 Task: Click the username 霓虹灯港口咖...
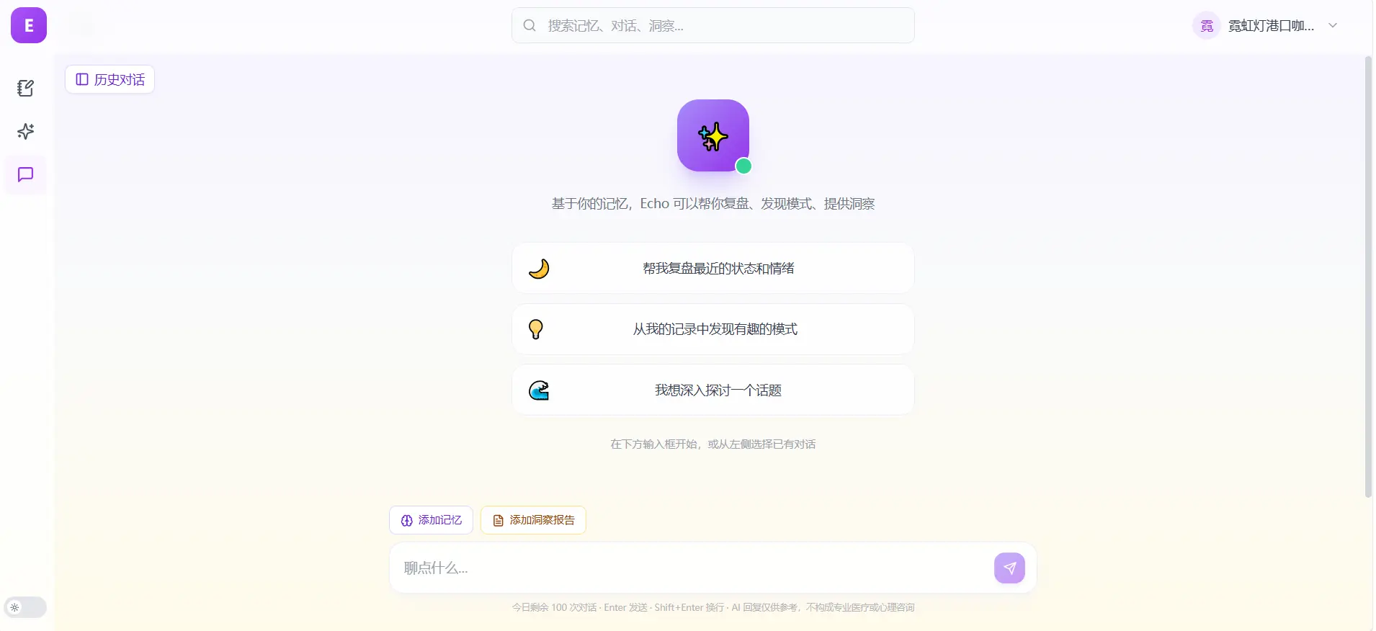(1272, 26)
